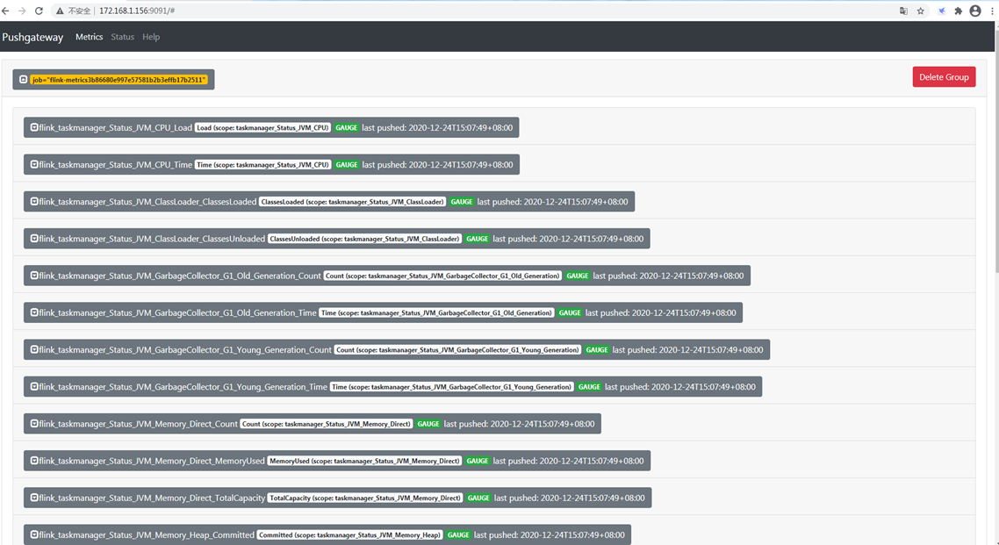Screen dimensions: 999x545
Task: Expand the Memory_Direct_MemoryUsed metric
Action: click(x=34, y=460)
